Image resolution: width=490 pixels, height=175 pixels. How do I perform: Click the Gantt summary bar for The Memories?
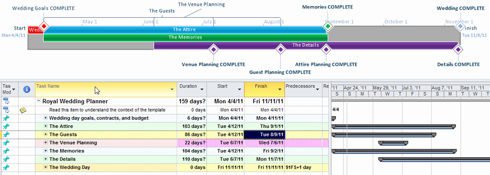click(394, 151)
